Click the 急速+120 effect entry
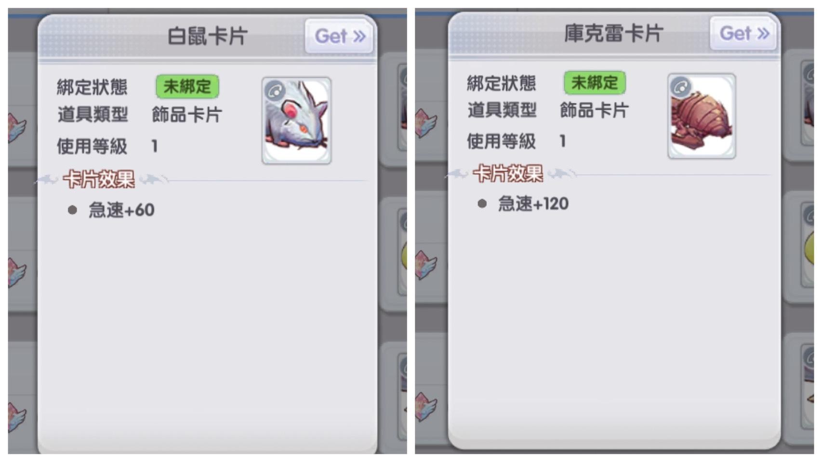 533,204
